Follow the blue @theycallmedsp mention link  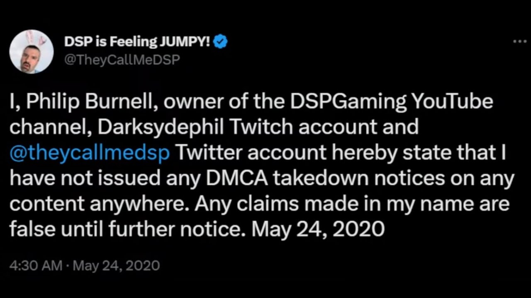[x=90, y=153]
